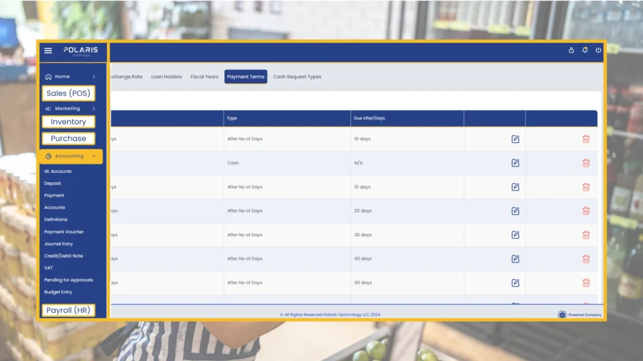Delete the 45 days payment term

(x=586, y=259)
